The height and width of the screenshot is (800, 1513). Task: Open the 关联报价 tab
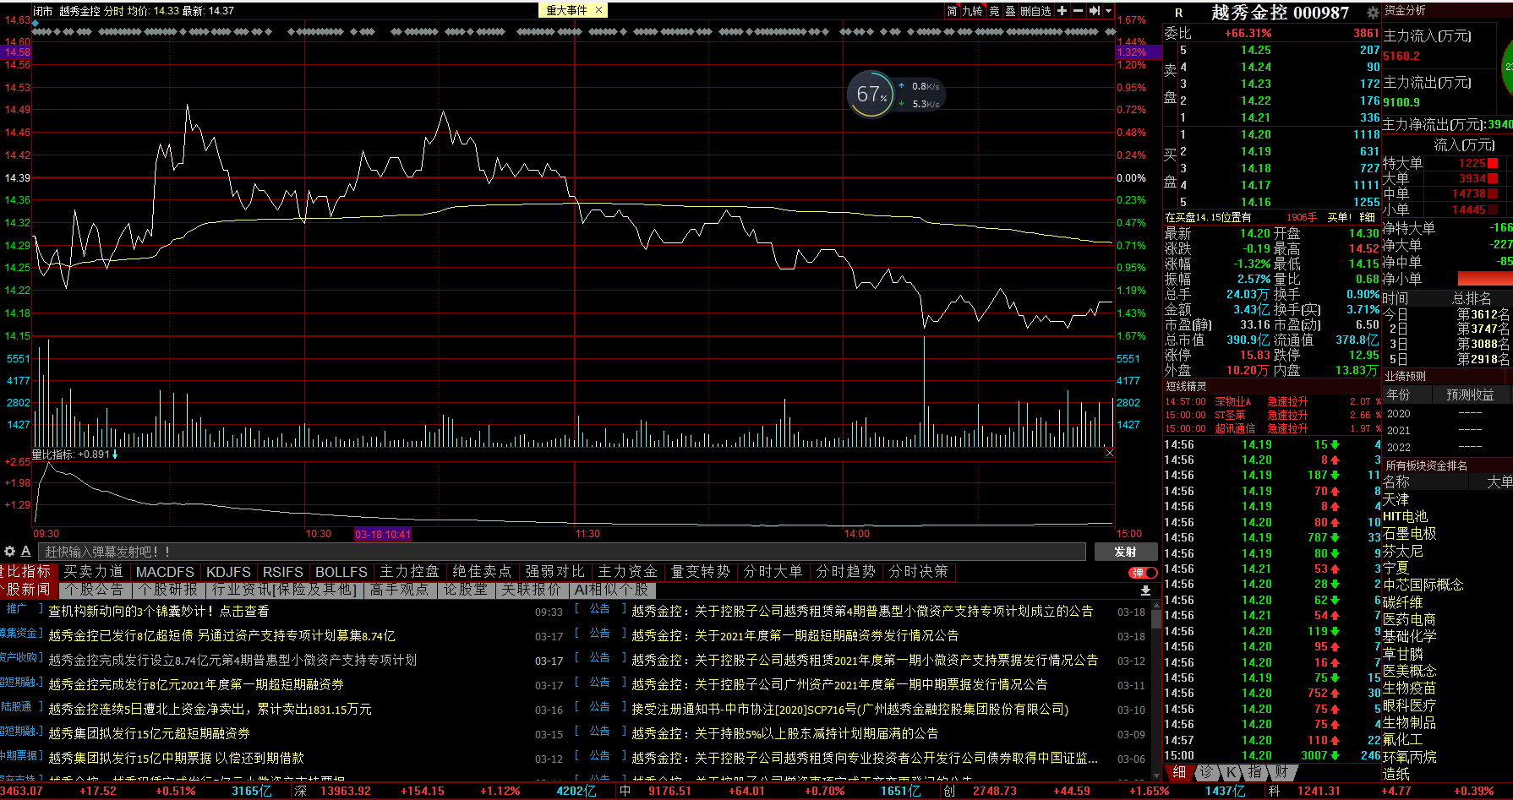click(x=532, y=590)
